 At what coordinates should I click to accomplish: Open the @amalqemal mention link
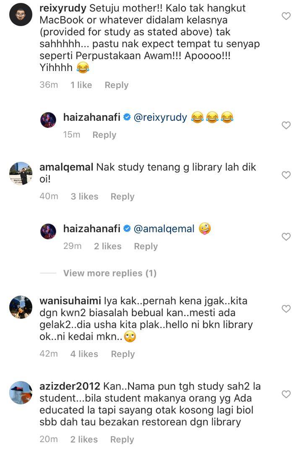click(164, 229)
